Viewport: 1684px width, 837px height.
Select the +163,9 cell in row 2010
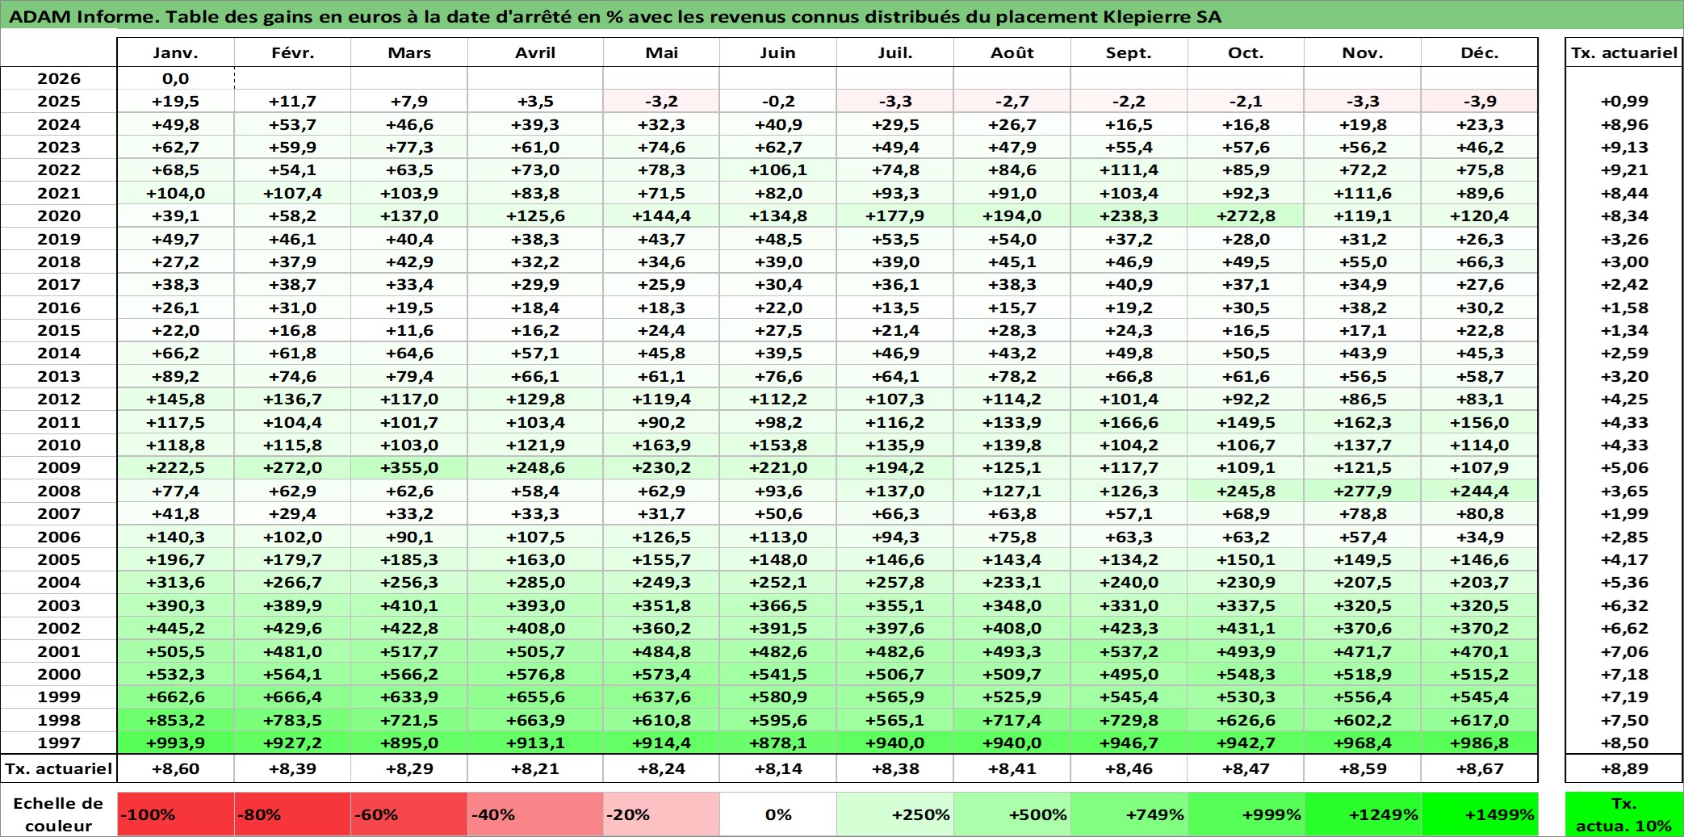point(661,445)
